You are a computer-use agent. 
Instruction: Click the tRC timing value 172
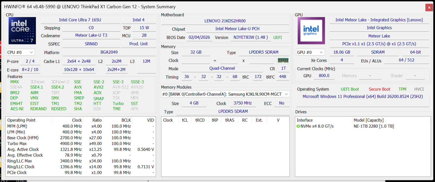[x=258, y=77]
